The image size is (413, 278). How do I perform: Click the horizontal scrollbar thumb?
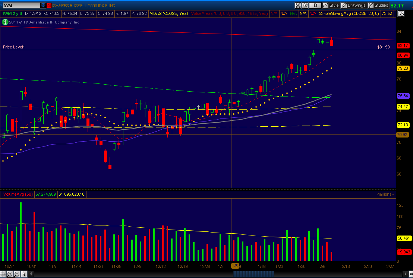(x=253, y=274)
